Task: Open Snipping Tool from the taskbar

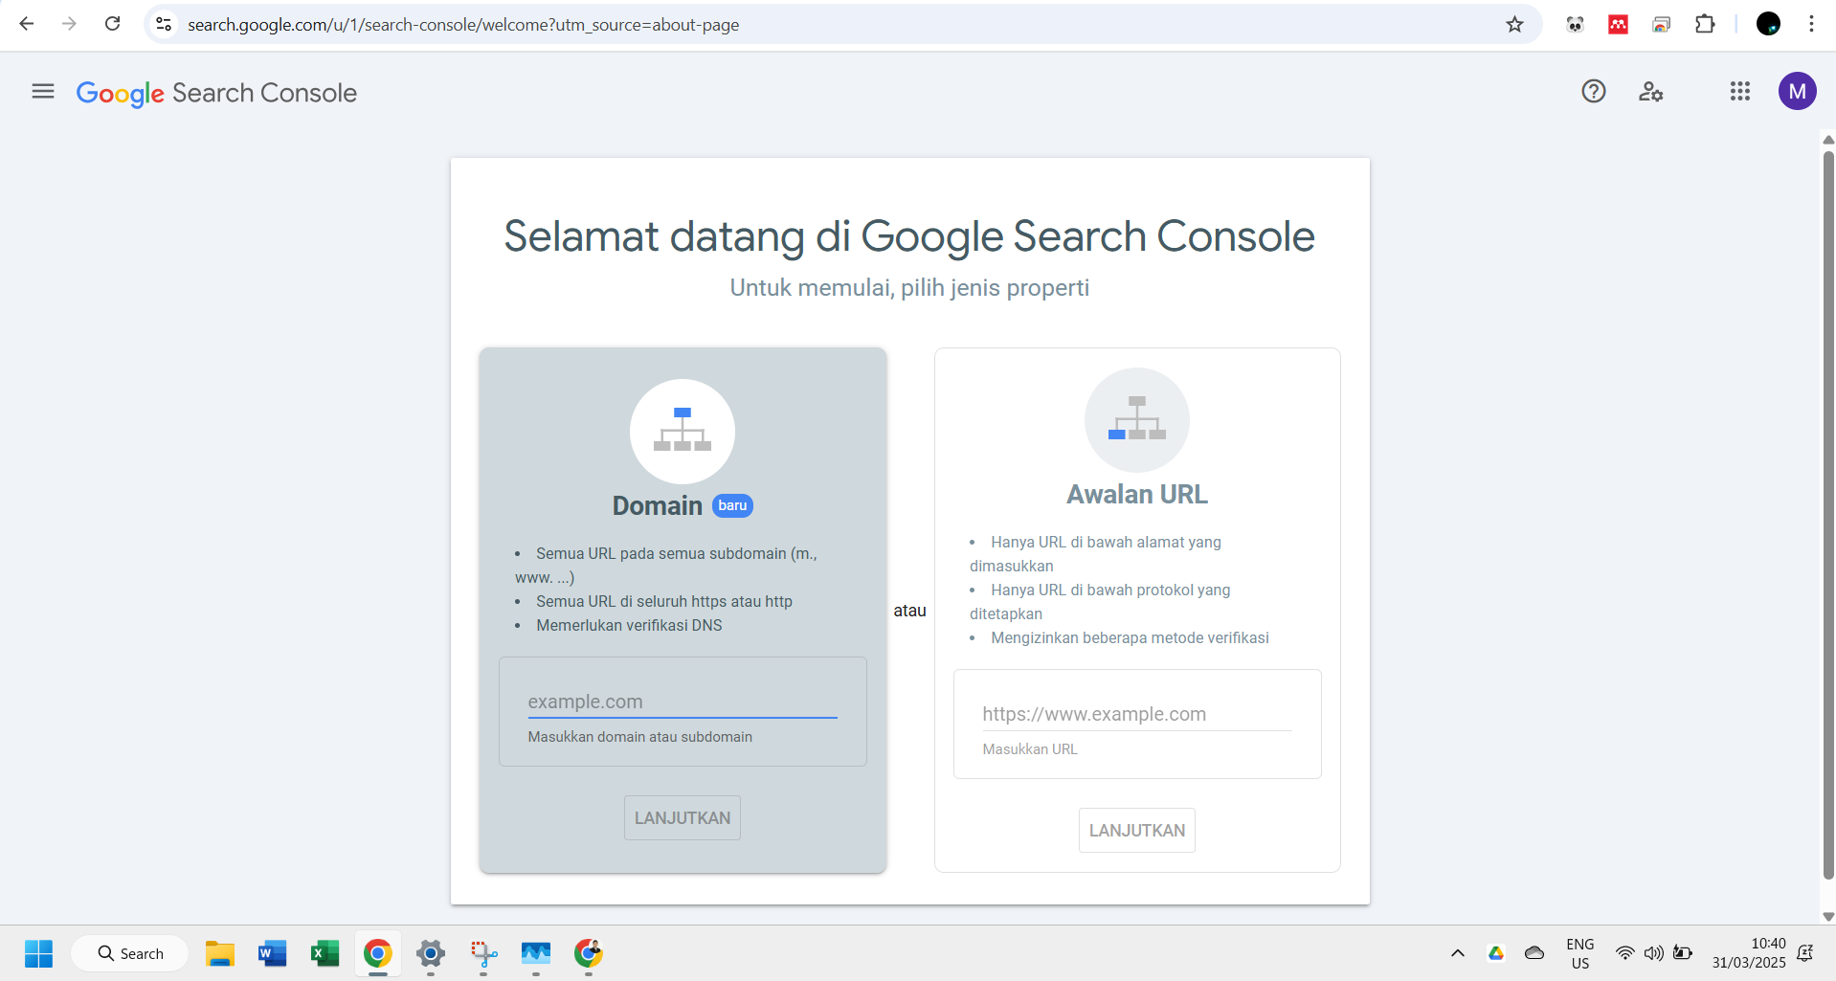Action: 483,953
